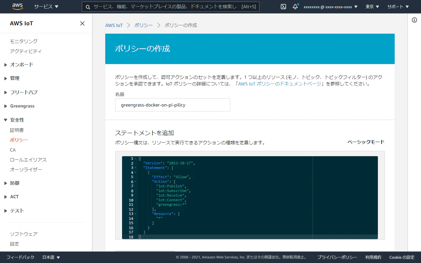Screen dimensions: 421x263
Task: Click the info icon below the navbar
Action: pyautogui.click(x=414, y=20)
